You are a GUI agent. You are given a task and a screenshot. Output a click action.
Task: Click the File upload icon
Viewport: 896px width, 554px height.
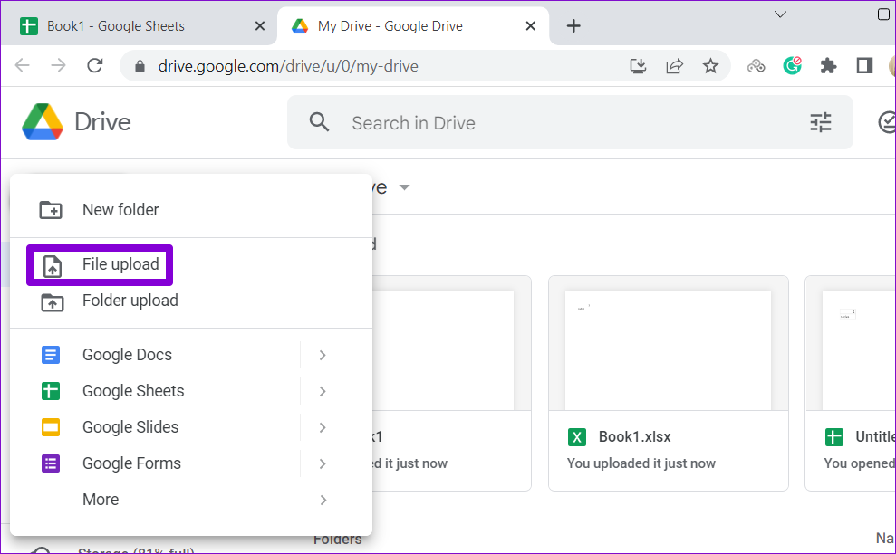(52, 266)
